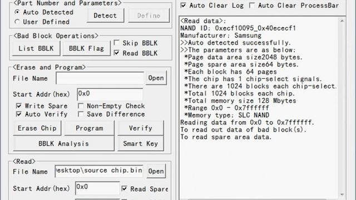Click the List BBLK button
The width and height of the screenshot is (356, 200).
click(36, 48)
